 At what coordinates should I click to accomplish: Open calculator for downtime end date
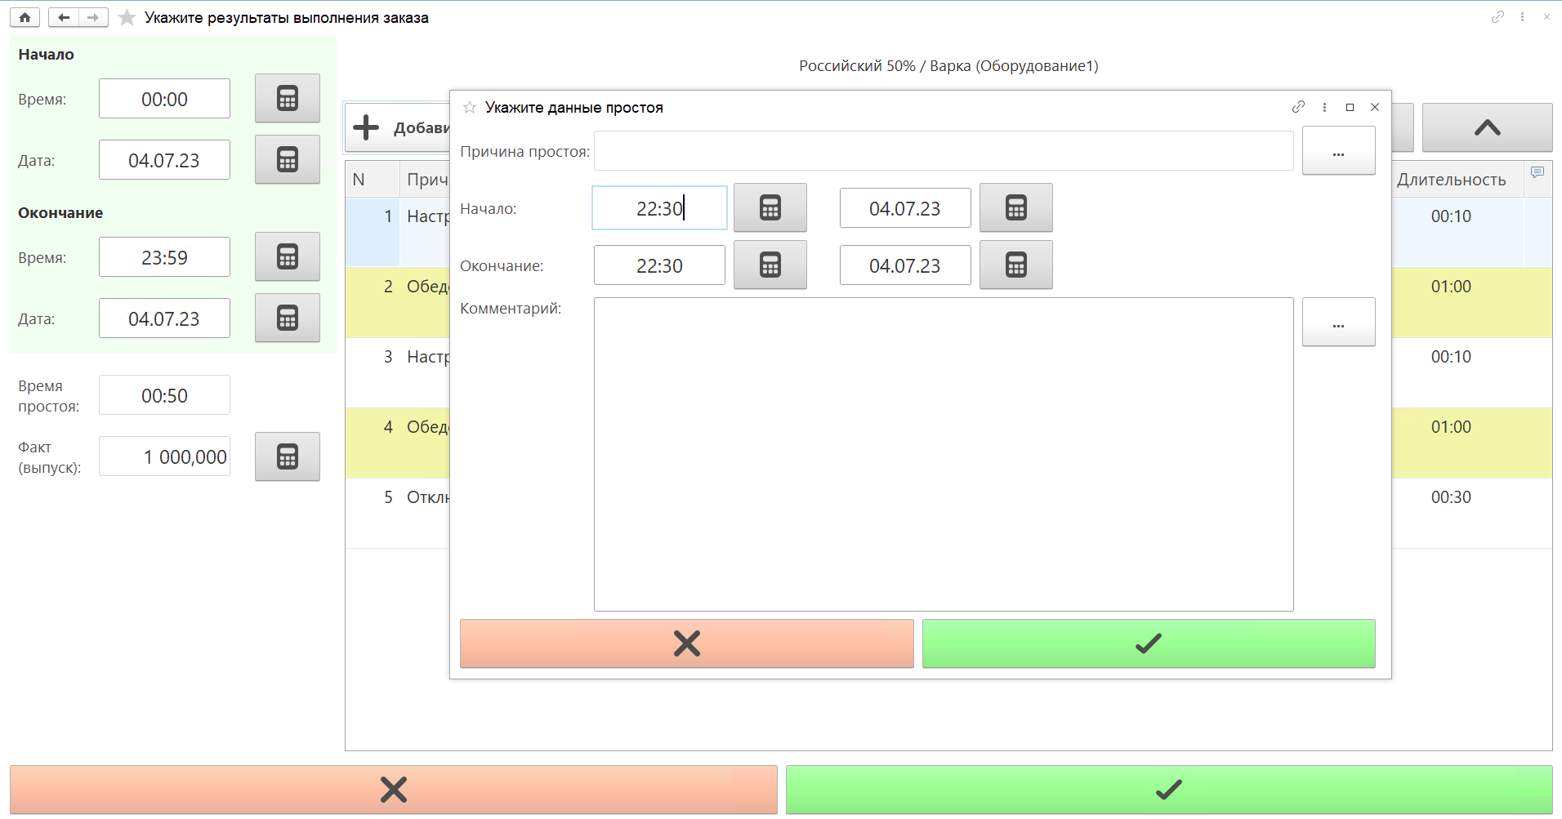tap(1015, 265)
